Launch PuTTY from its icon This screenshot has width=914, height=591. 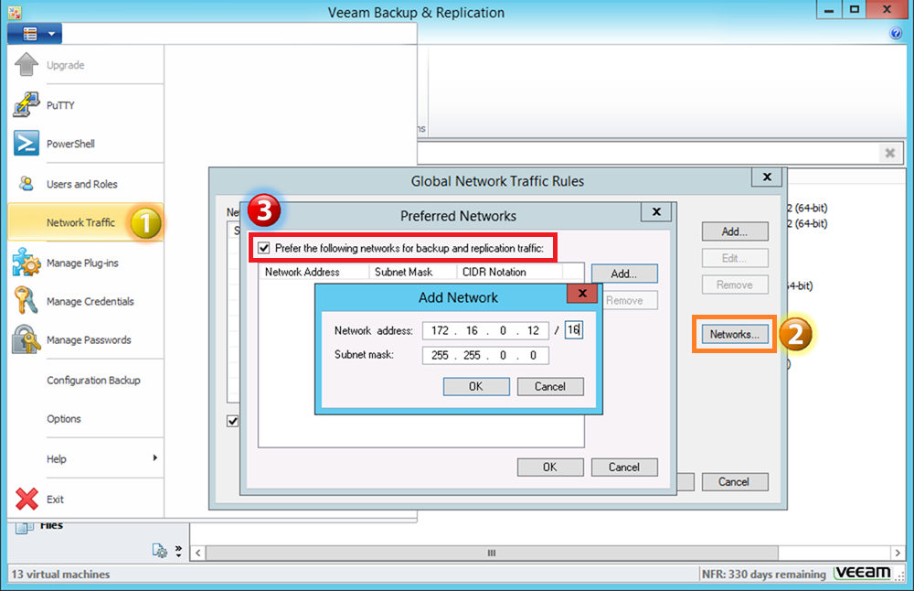[x=27, y=104]
